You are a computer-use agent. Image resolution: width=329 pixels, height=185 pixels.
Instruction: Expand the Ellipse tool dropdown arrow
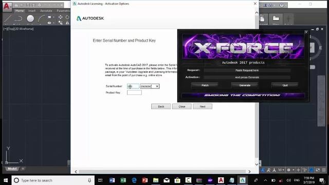click(53, 23)
